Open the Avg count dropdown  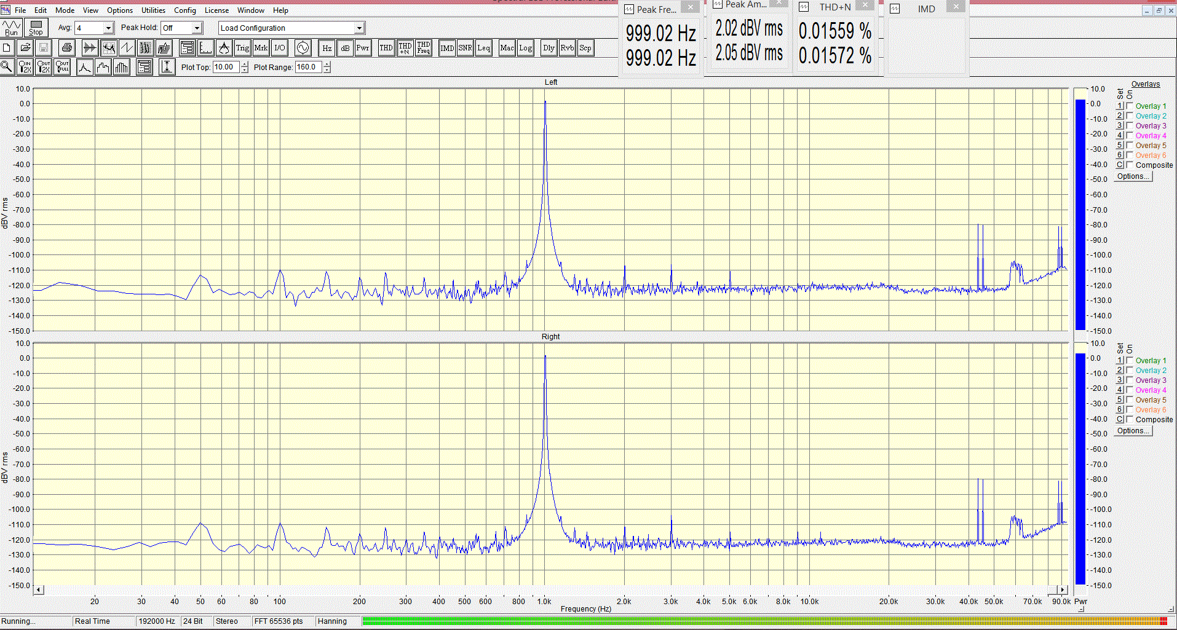click(108, 28)
